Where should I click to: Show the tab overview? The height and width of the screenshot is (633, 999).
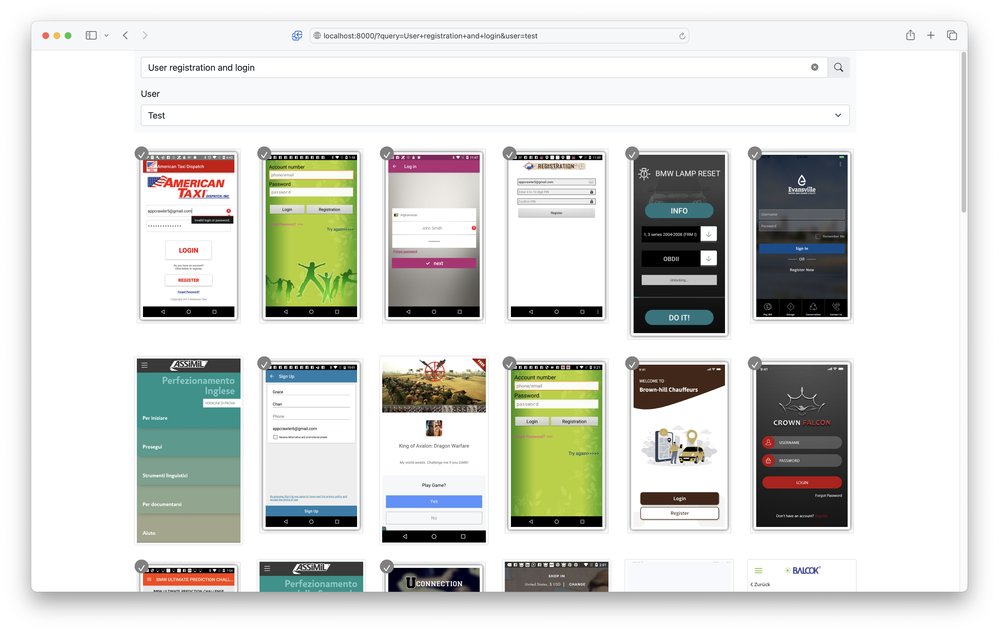coord(952,36)
